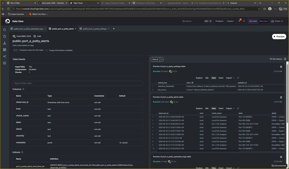Favorite this page with star icon
The width and height of the screenshot is (289, 169).
[259, 9]
